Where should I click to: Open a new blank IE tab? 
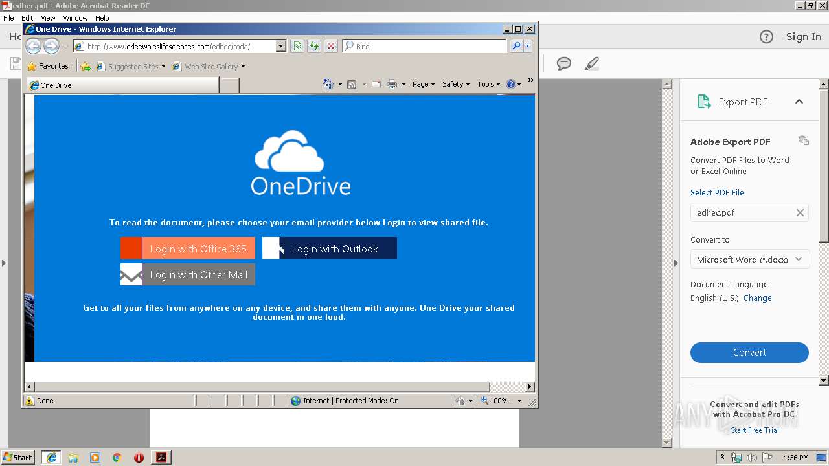click(229, 85)
